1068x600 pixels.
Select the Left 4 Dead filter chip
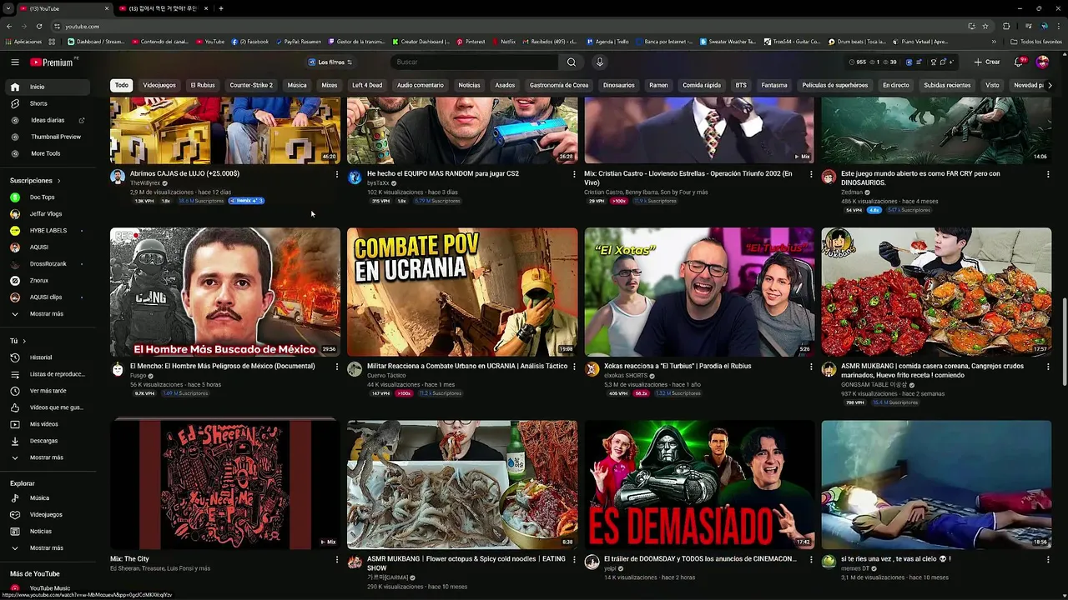(x=367, y=85)
